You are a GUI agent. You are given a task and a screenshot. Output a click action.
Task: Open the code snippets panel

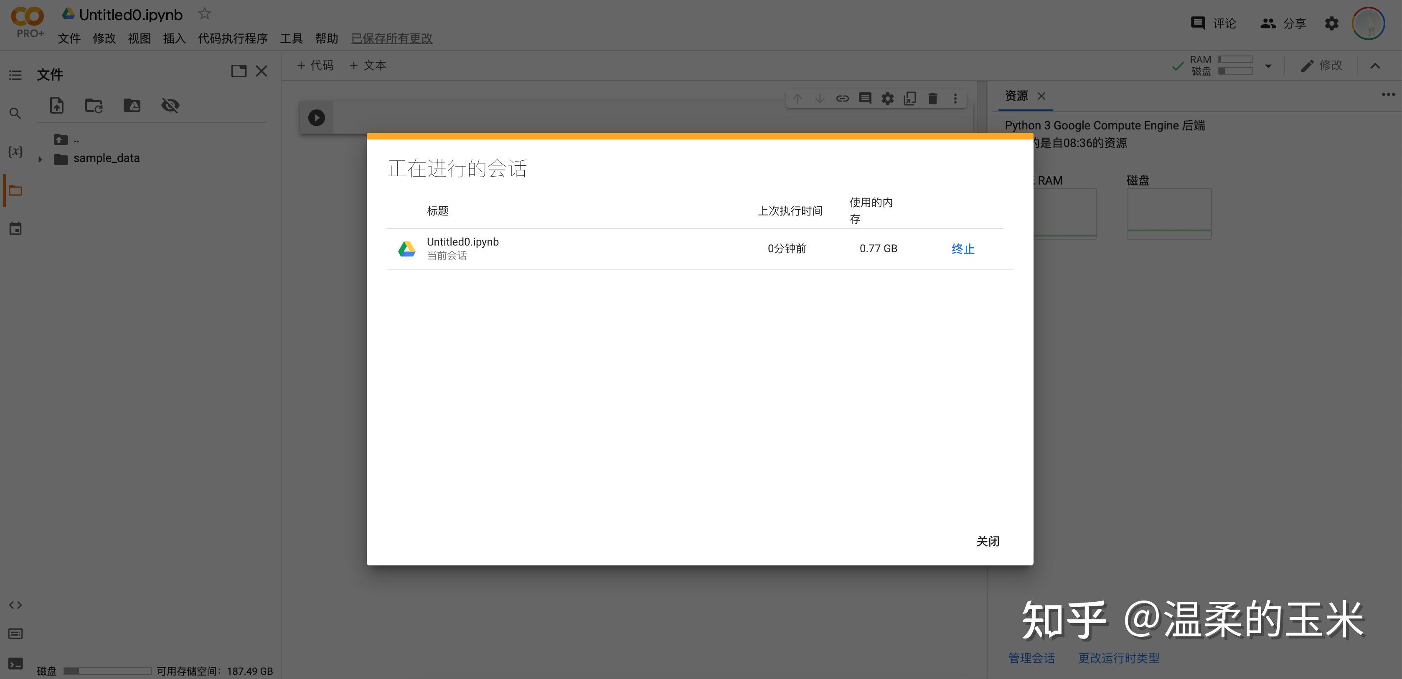[x=15, y=605]
